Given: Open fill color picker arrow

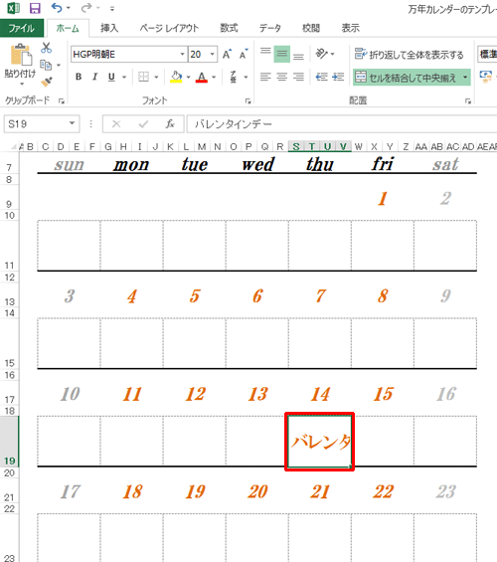Looking at the screenshot, I should 188,77.
